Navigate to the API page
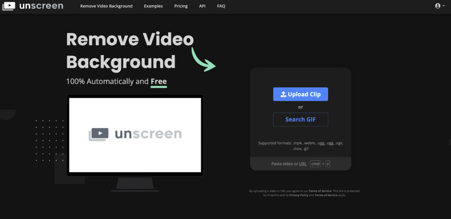 point(202,6)
